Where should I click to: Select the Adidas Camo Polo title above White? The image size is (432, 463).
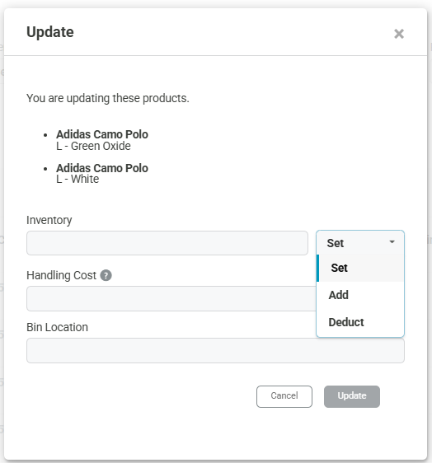pos(102,168)
